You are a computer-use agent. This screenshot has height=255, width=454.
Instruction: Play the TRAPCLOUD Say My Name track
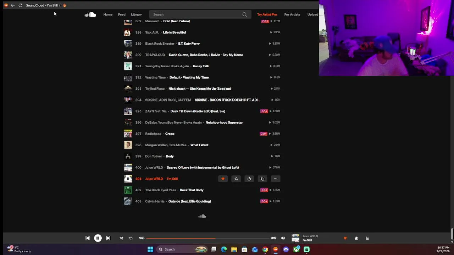coord(206,55)
